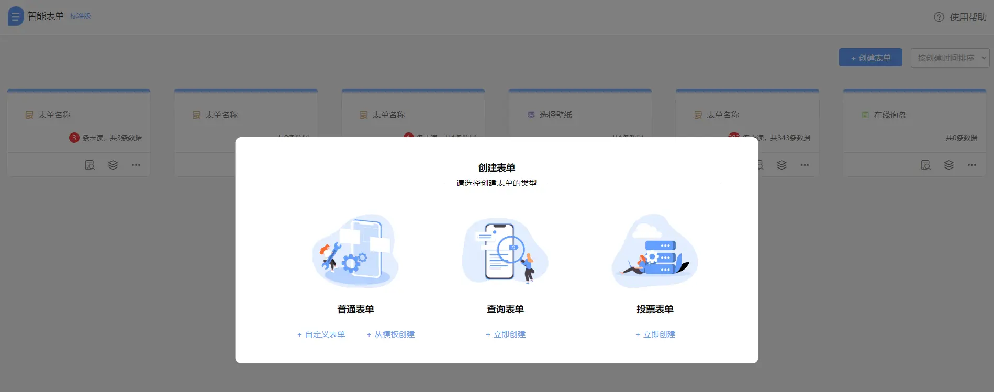Open the 选择壁纸 form card

555,115
